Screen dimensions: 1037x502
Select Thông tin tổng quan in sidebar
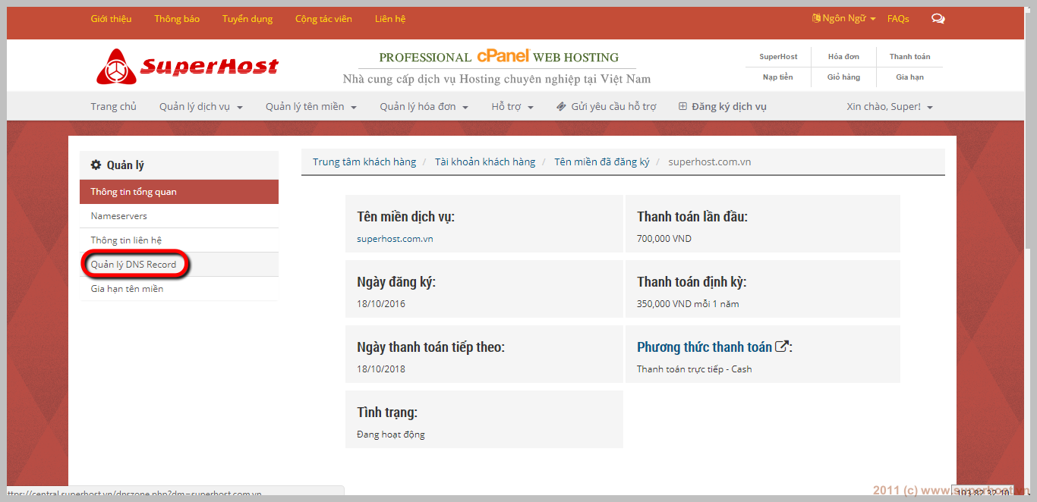tap(179, 192)
